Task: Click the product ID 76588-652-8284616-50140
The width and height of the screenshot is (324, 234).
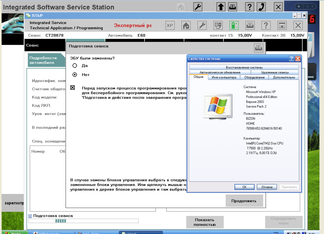Action: [x=264, y=128]
